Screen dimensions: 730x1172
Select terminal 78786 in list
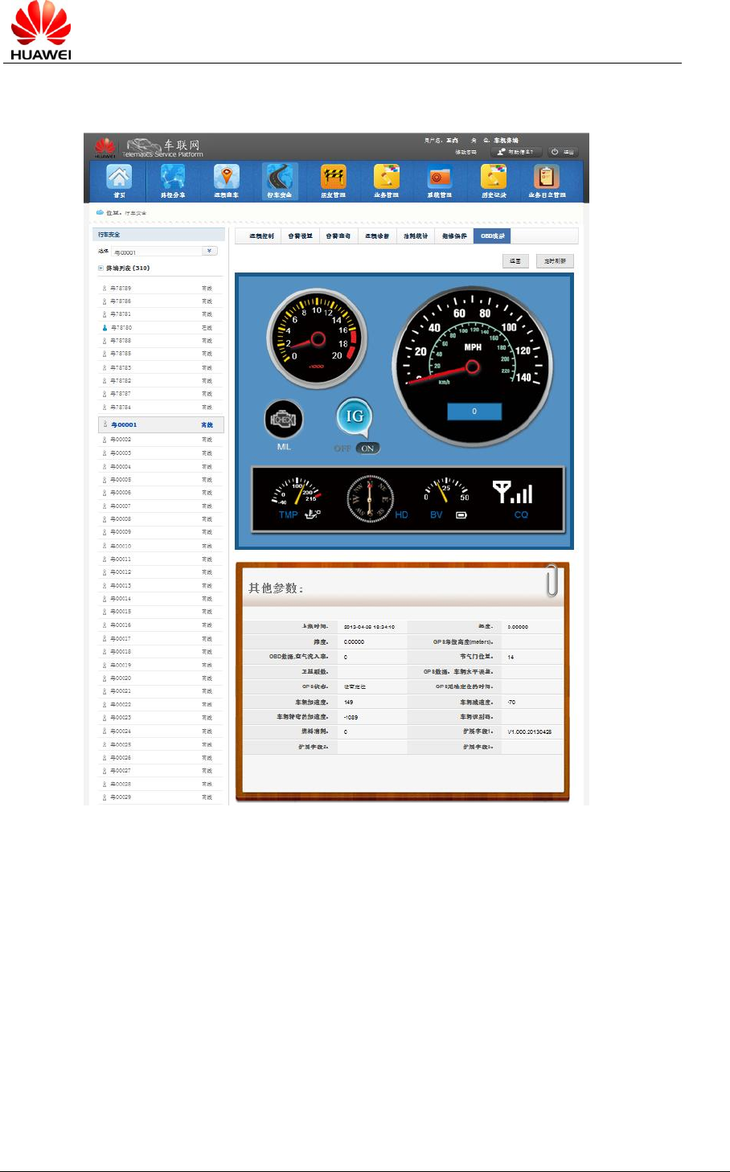point(161,301)
